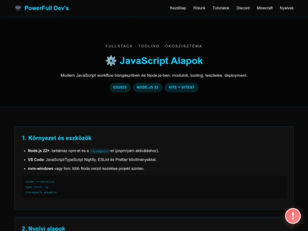Screen dimensions: 308x231
Task: Click the 'node --version' code line
Action: coord(40,182)
